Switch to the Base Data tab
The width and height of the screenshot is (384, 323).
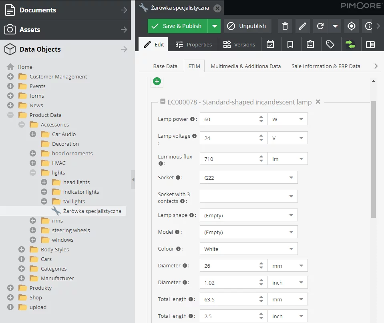[165, 66]
